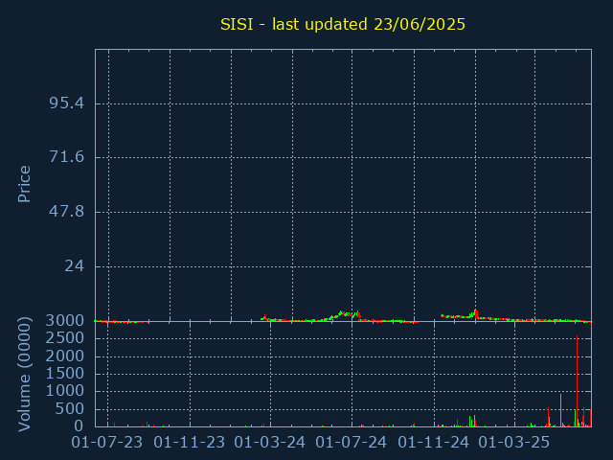613x460 pixels.
Task: Click the Price axis title
Action: click(x=24, y=184)
